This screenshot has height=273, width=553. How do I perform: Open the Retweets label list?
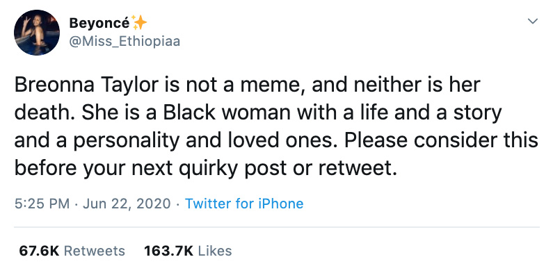pos(95,251)
